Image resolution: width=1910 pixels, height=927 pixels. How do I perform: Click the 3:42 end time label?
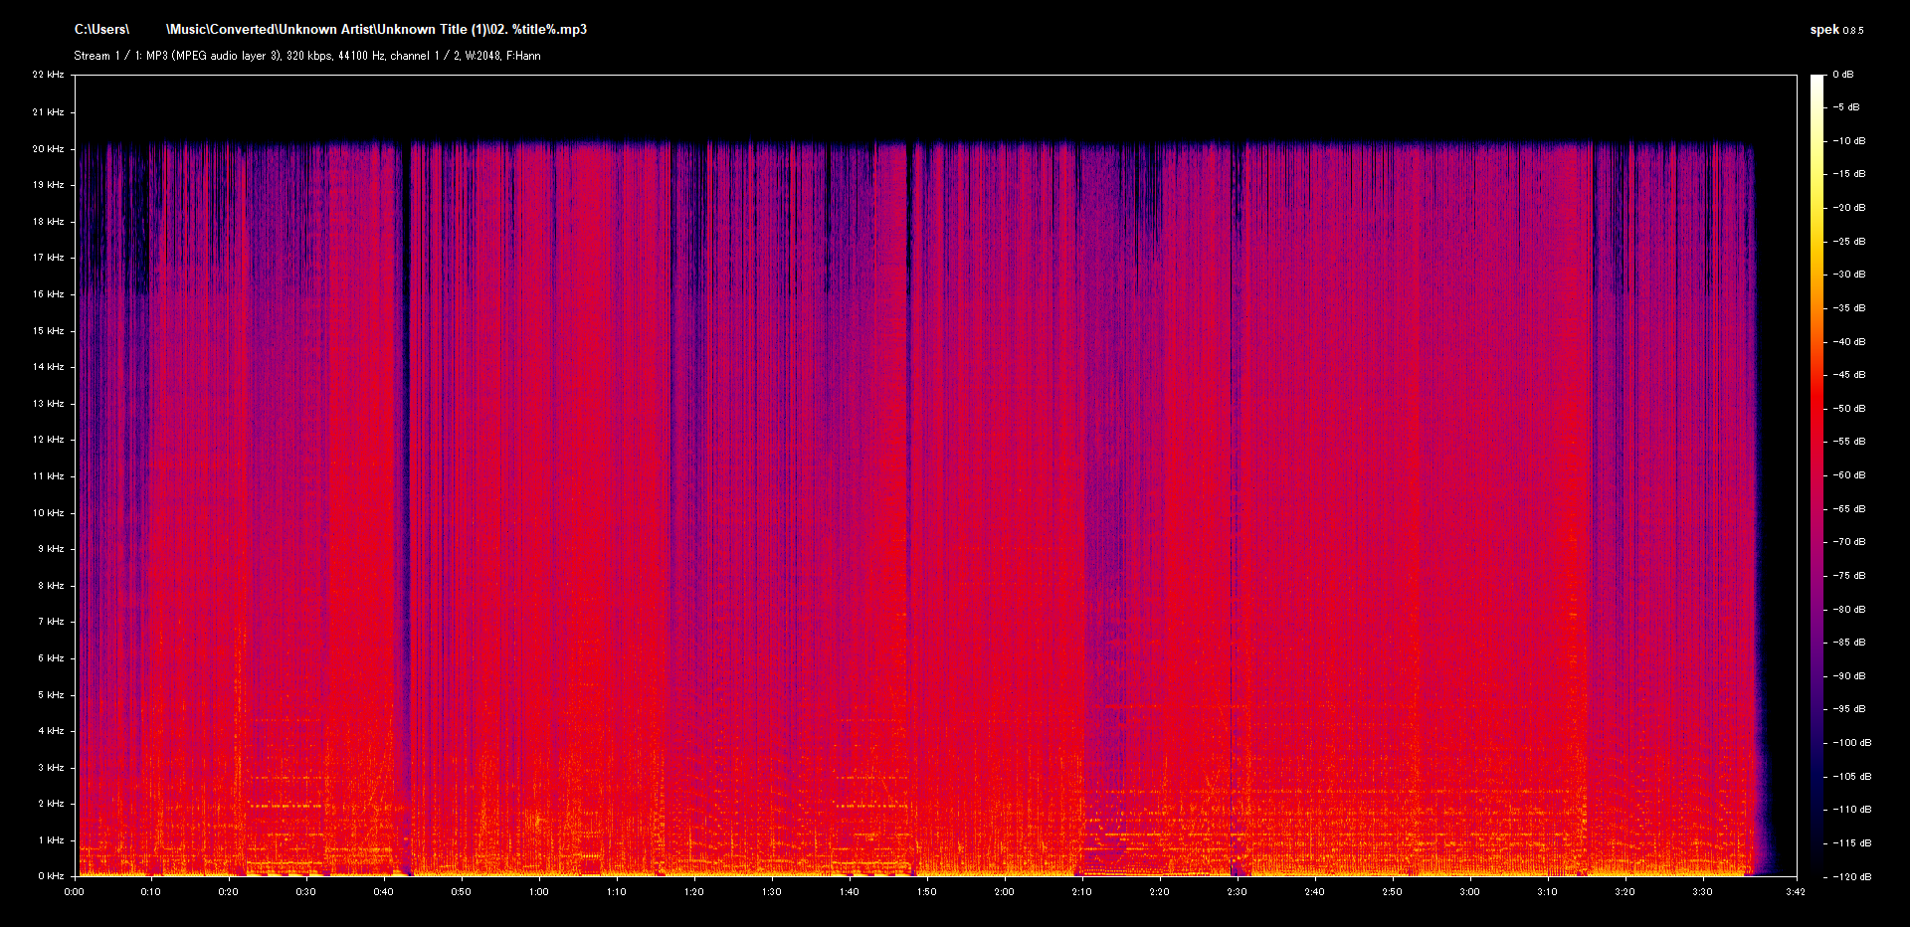[x=1795, y=892]
